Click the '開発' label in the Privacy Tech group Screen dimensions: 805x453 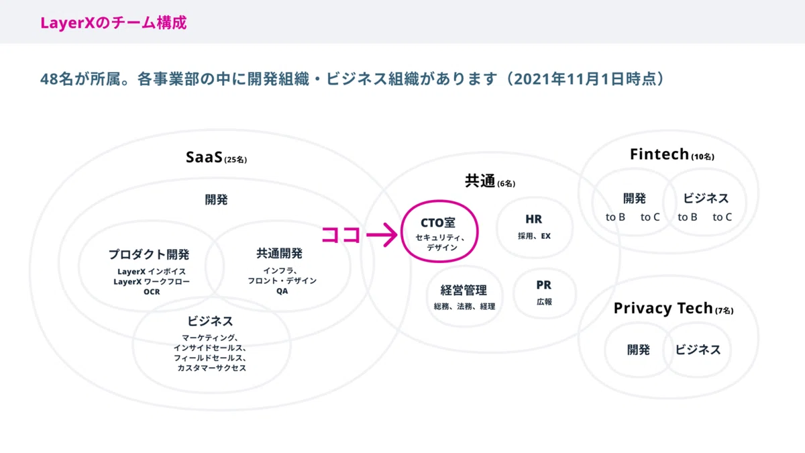click(639, 350)
